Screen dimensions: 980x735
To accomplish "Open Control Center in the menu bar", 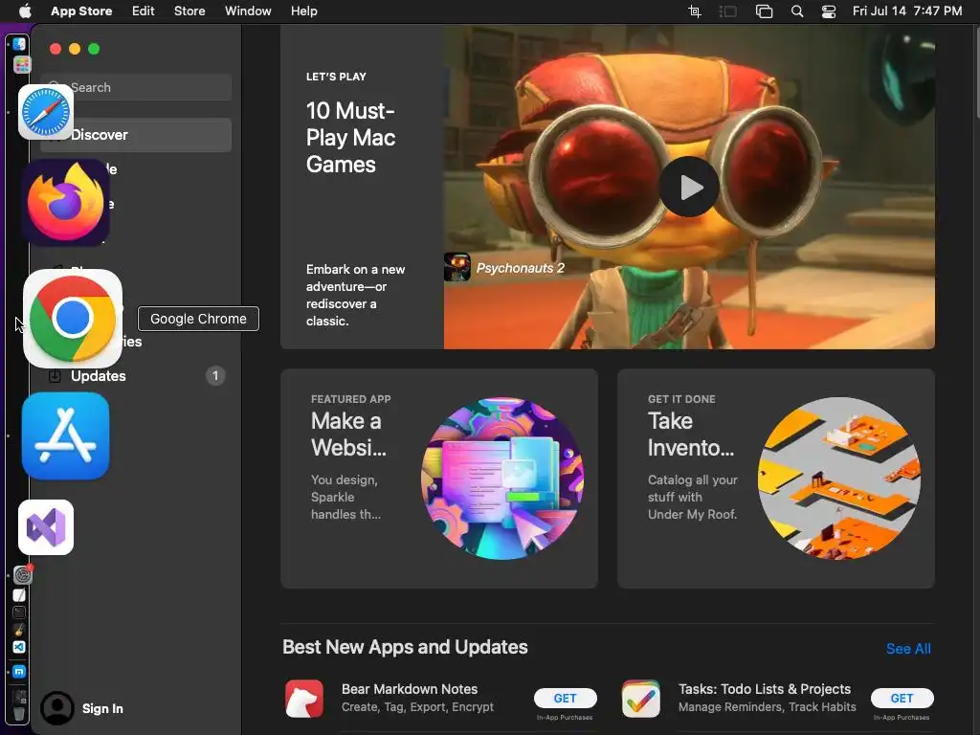I will pyautogui.click(x=829, y=11).
